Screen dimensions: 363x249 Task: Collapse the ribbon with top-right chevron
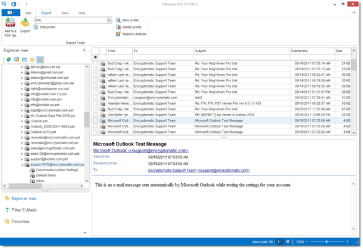(354, 13)
